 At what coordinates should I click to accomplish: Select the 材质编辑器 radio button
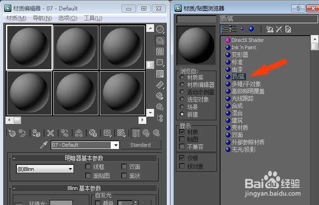(182, 85)
